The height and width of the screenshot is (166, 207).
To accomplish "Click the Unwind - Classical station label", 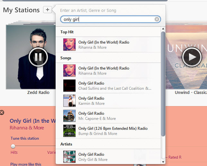I will pos(191,92).
